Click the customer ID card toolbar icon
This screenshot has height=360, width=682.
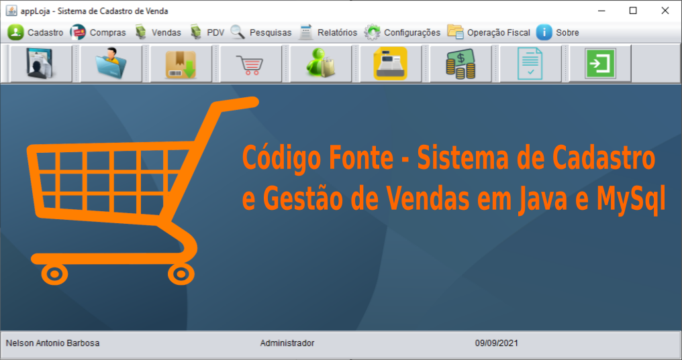point(41,64)
